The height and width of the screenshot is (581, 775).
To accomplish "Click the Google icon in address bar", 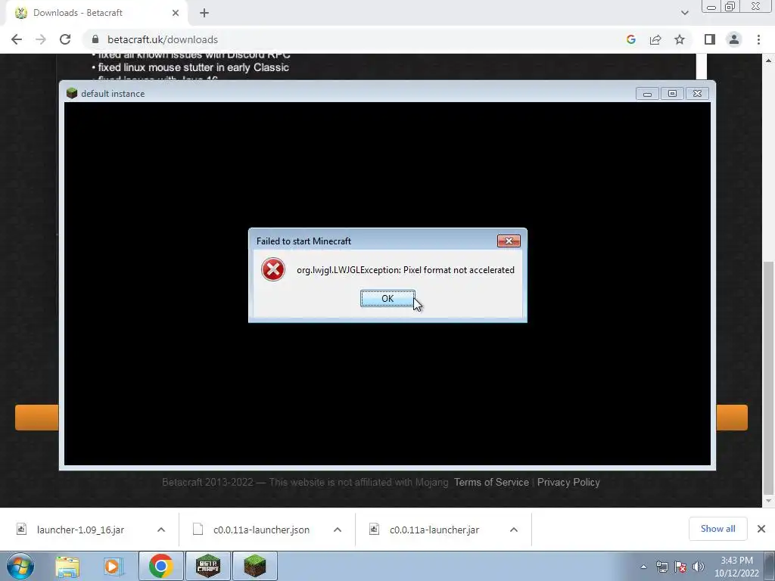I will tap(630, 39).
